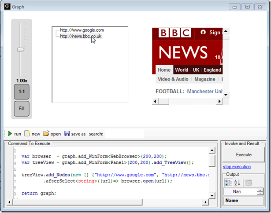Click the code editor horizontal scrollbar thumb

click(78, 202)
